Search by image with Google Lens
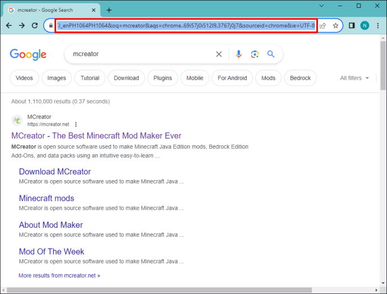 coord(255,54)
